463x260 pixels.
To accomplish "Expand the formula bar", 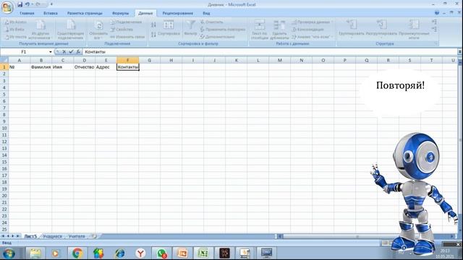I will tap(460, 52).
